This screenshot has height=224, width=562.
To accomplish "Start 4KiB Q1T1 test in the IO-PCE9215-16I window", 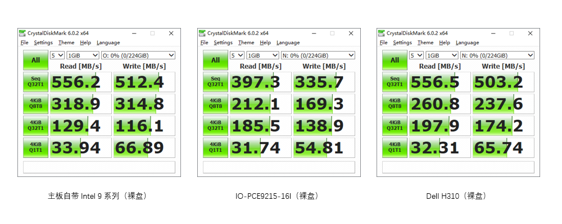I will point(215,147).
